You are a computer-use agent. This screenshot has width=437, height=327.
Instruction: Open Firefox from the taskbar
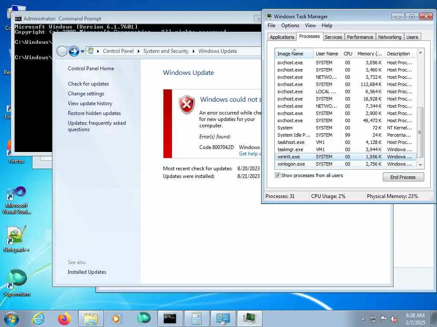coord(64,318)
